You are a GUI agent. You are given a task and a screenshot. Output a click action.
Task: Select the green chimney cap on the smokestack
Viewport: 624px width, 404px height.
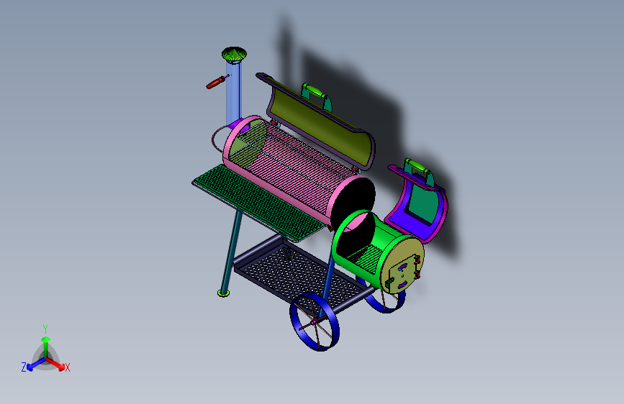(234, 55)
